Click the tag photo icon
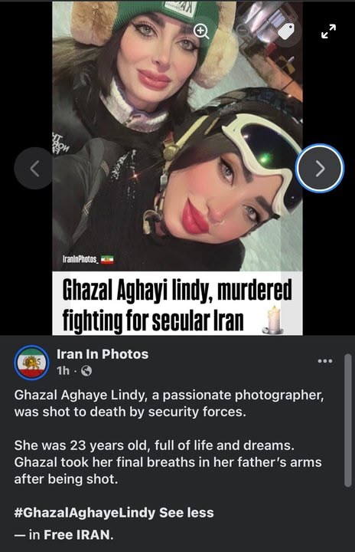Screen dimensions: 355x552 tap(287, 31)
